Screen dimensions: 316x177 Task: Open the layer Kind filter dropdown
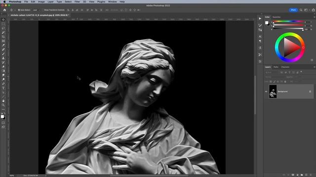click(272, 72)
